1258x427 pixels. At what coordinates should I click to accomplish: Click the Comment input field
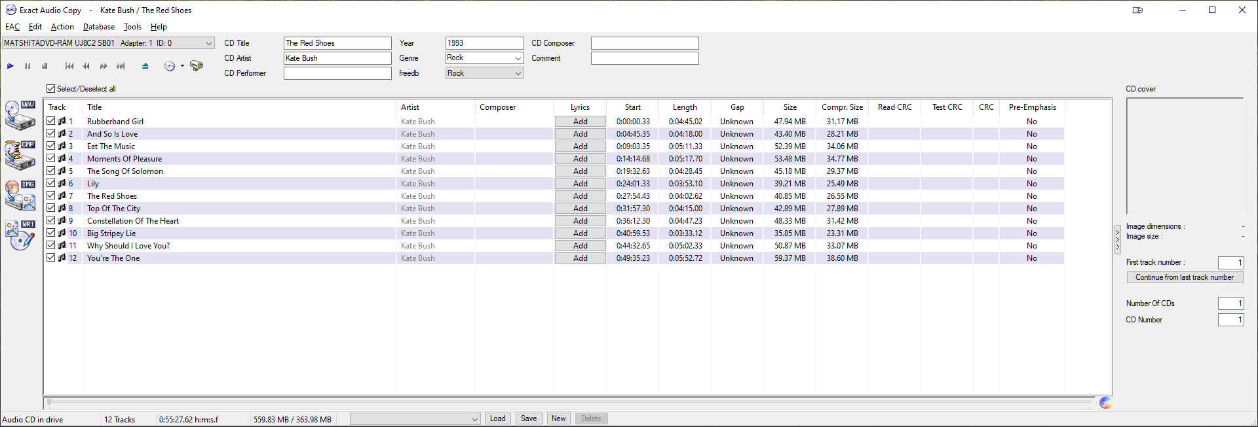tap(645, 58)
